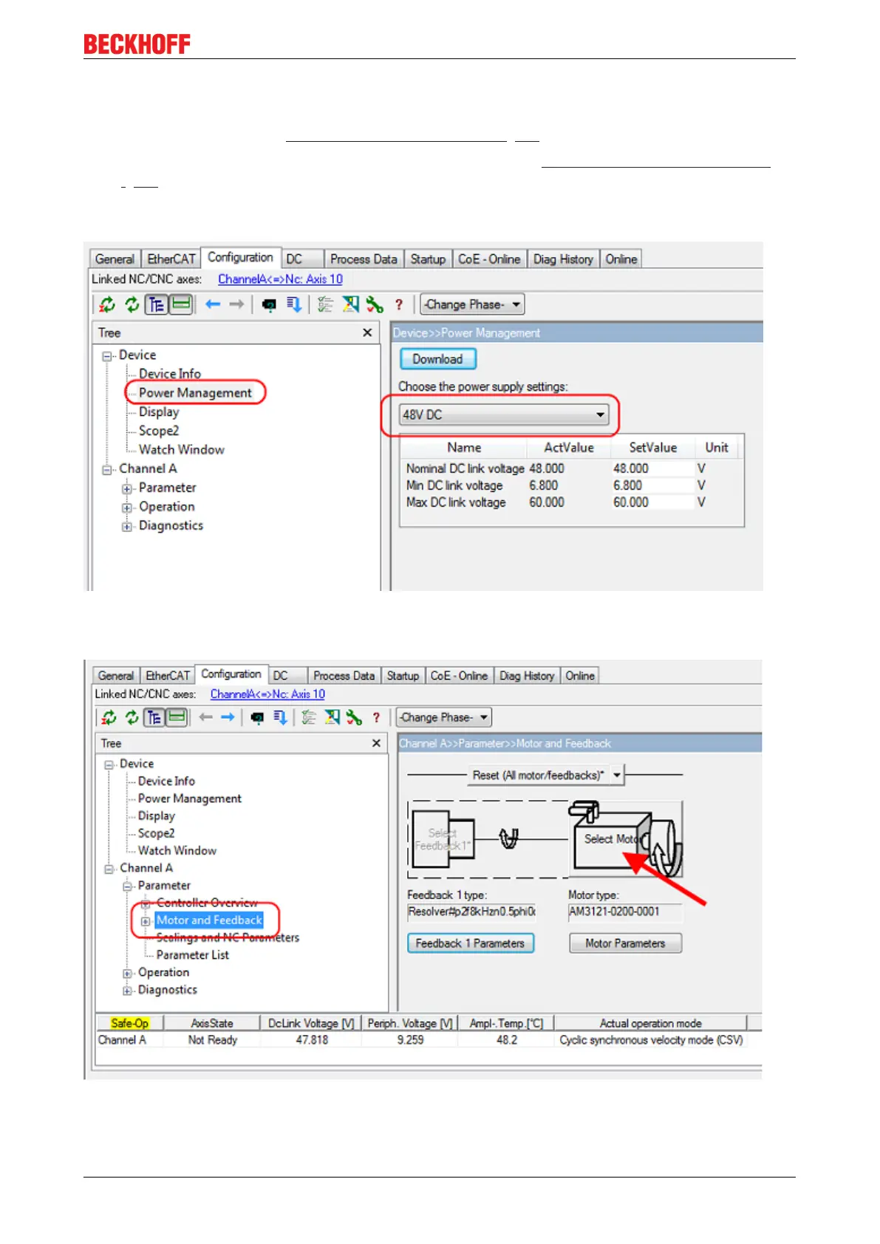Select Power Management in the upper tree
The width and height of the screenshot is (880, 1244).
pos(195,393)
